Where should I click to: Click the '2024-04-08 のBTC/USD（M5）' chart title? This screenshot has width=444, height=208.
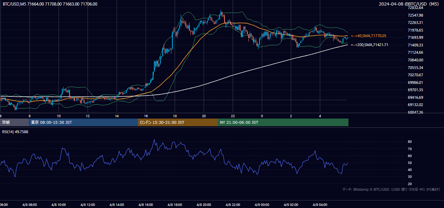point(409,4)
